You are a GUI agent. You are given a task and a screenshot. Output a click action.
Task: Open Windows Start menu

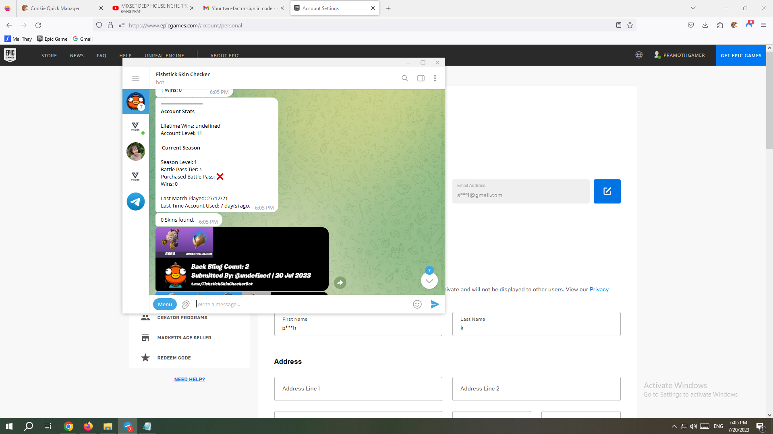coord(9,426)
